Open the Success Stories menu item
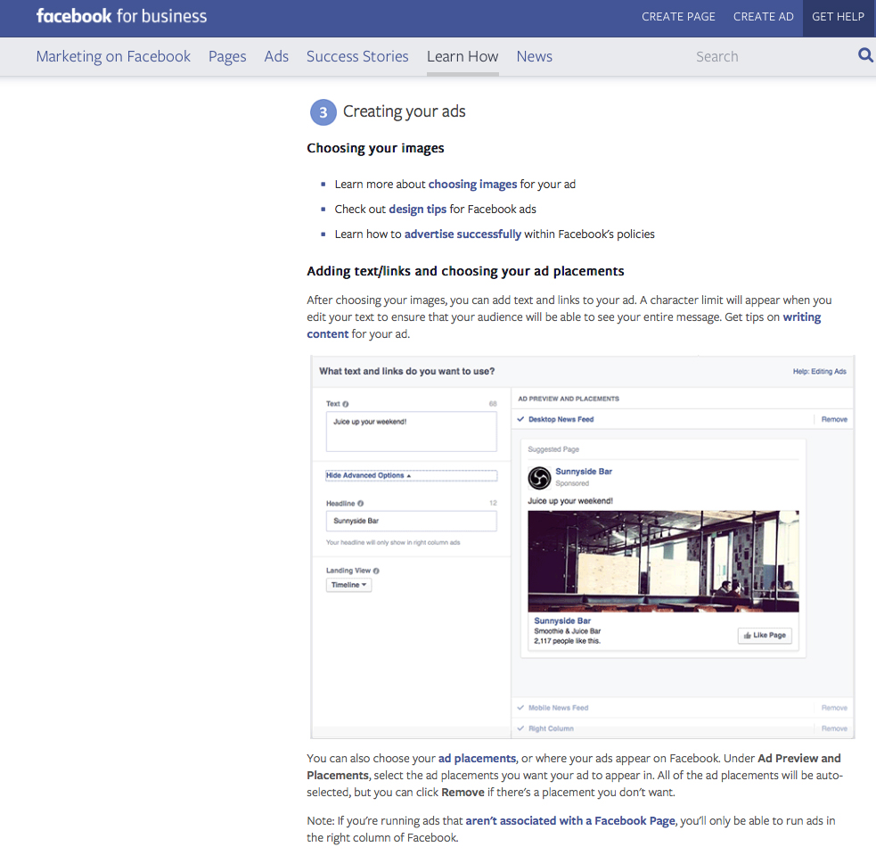The width and height of the screenshot is (876, 855). [x=357, y=56]
